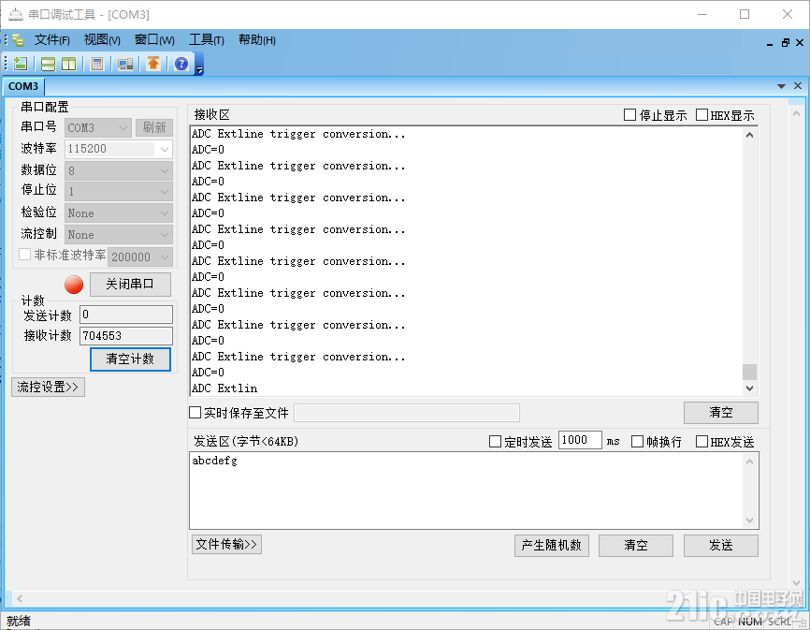Clear the receive area with 清空
This screenshot has width=810, height=630.
[x=720, y=413]
